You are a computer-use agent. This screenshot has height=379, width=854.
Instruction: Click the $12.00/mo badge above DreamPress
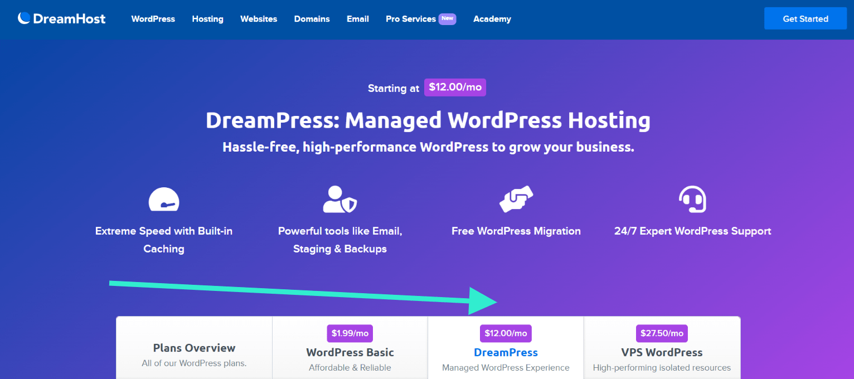(x=506, y=333)
